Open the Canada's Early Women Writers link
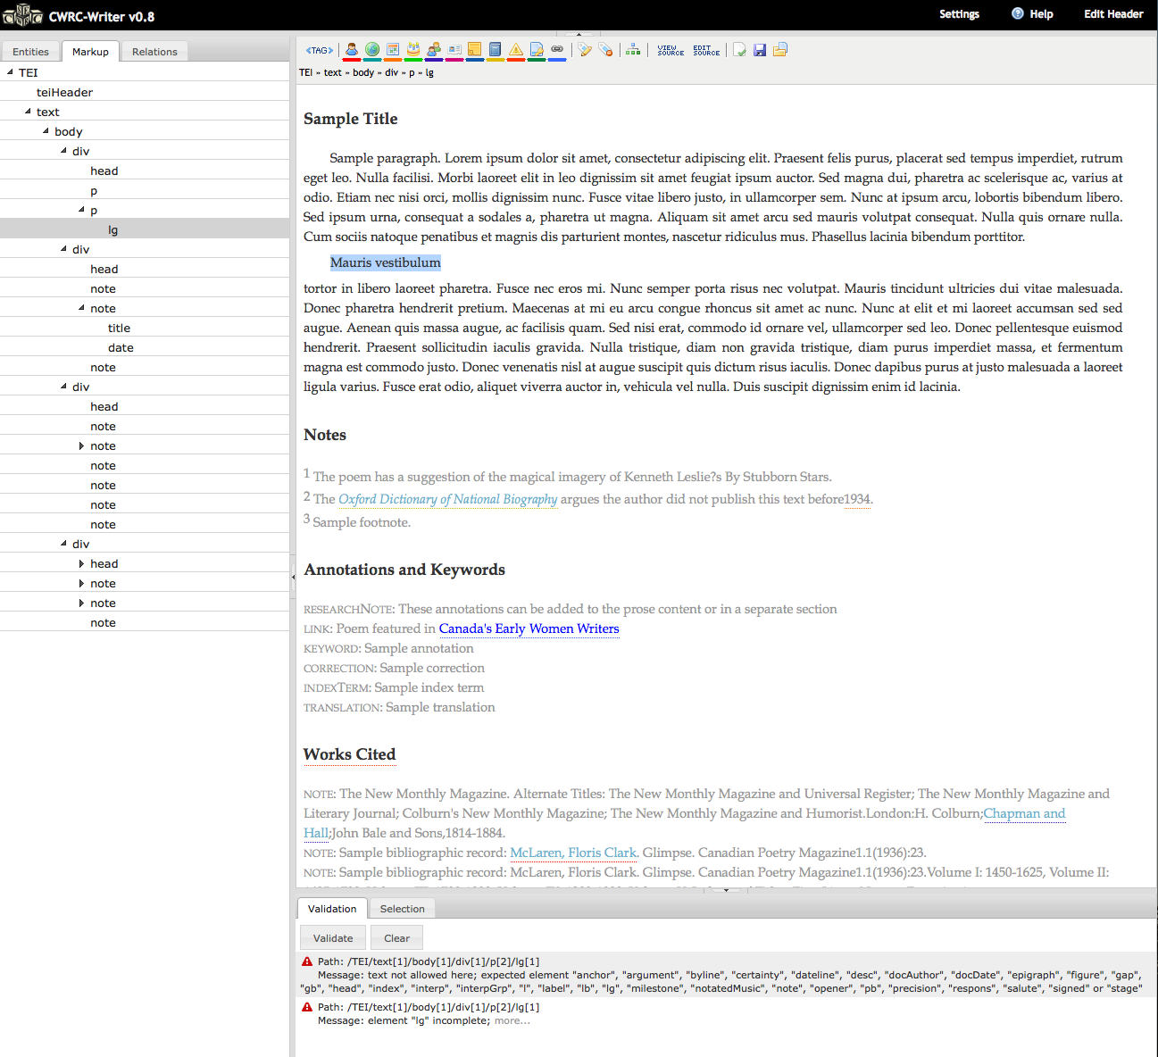The width and height of the screenshot is (1158, 1057). coord(529,628)
